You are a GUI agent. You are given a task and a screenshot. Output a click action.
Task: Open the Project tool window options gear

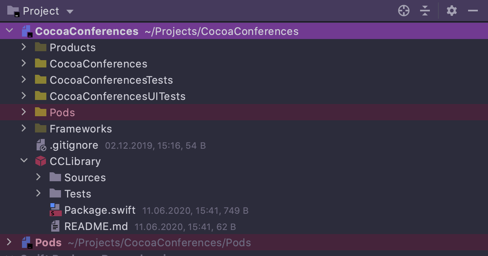pyautogui.click(x=451, y=11)
